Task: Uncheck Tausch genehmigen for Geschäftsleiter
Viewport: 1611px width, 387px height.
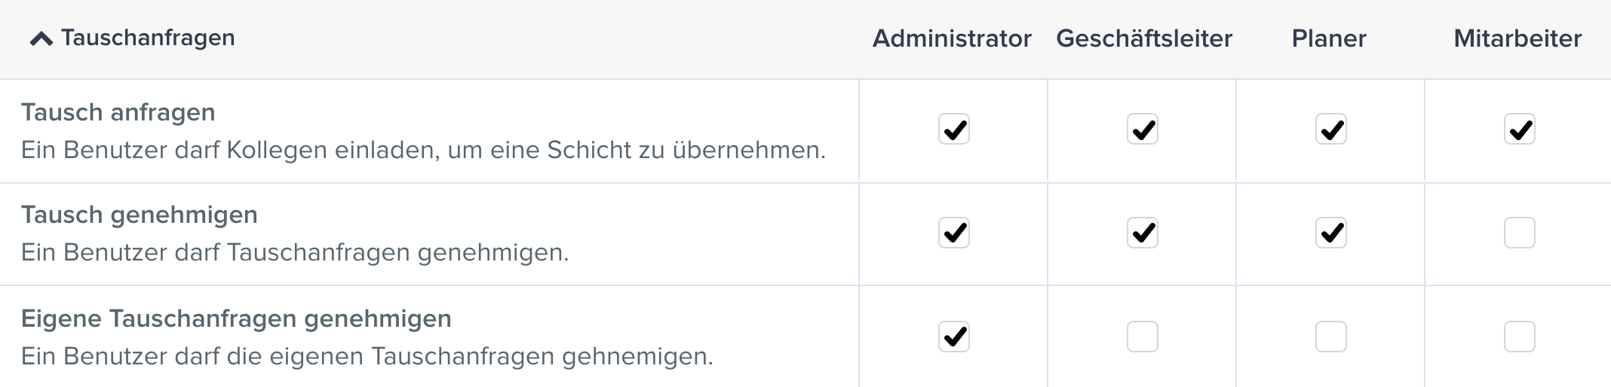Action: [x=1142, y=233]
